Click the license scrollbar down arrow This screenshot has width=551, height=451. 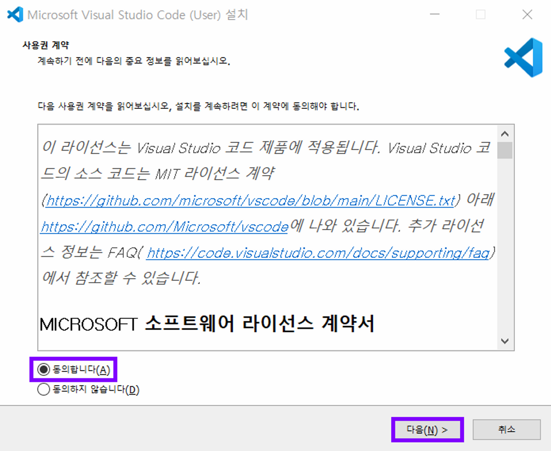click(505, 341)
